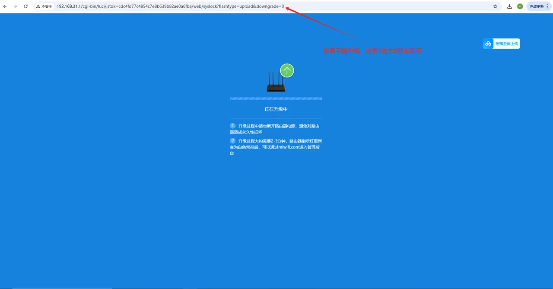Screen dimensions: 553x289
Task: Go back to the previous page
Action: pyautogui.click(x=5, y=6)
